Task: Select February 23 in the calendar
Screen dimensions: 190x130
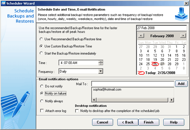Action: pyautogui.click(x=184, y=59)
